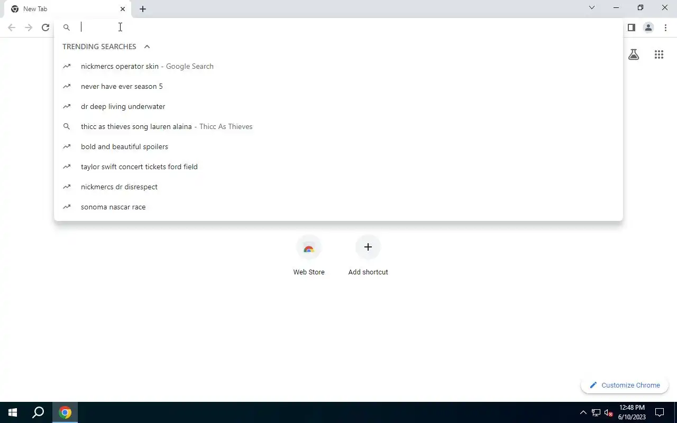
Task: Click the browser back arrow
Action: [12, 27]
